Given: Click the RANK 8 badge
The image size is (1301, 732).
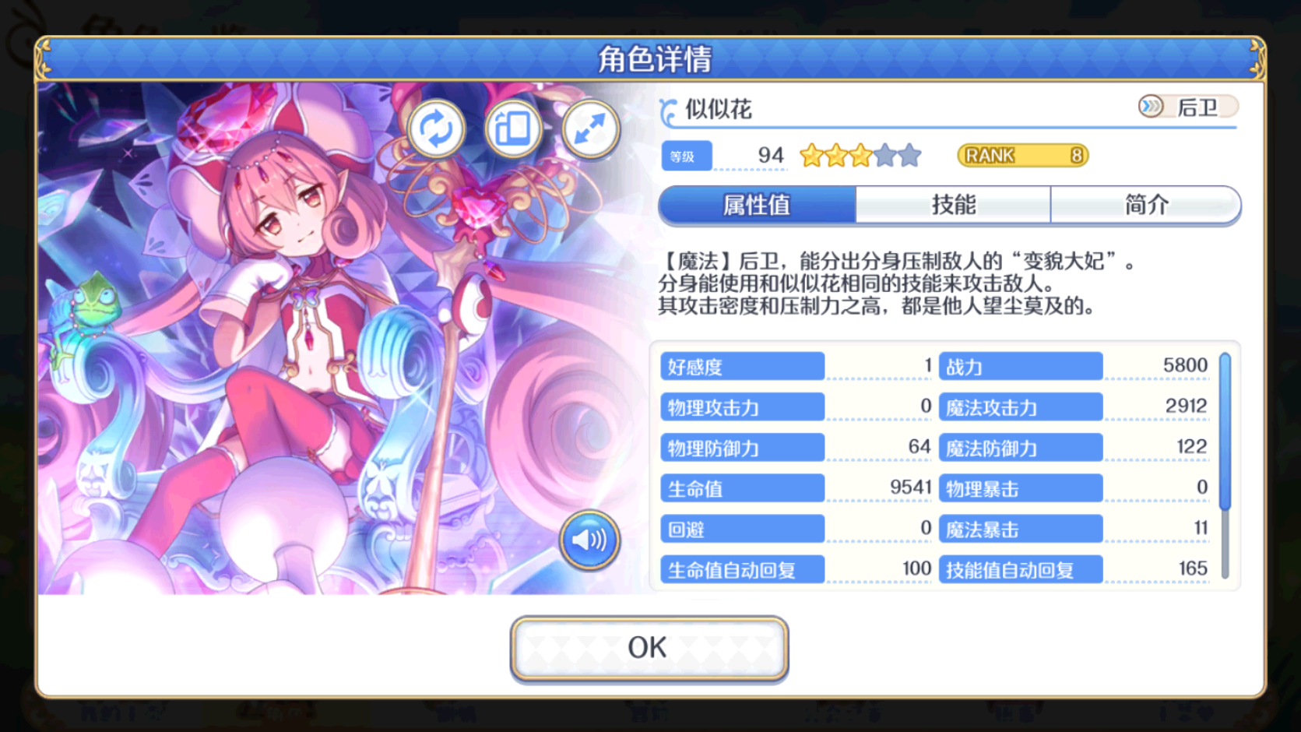Looking at the screenshot, I should (1022, 156).
